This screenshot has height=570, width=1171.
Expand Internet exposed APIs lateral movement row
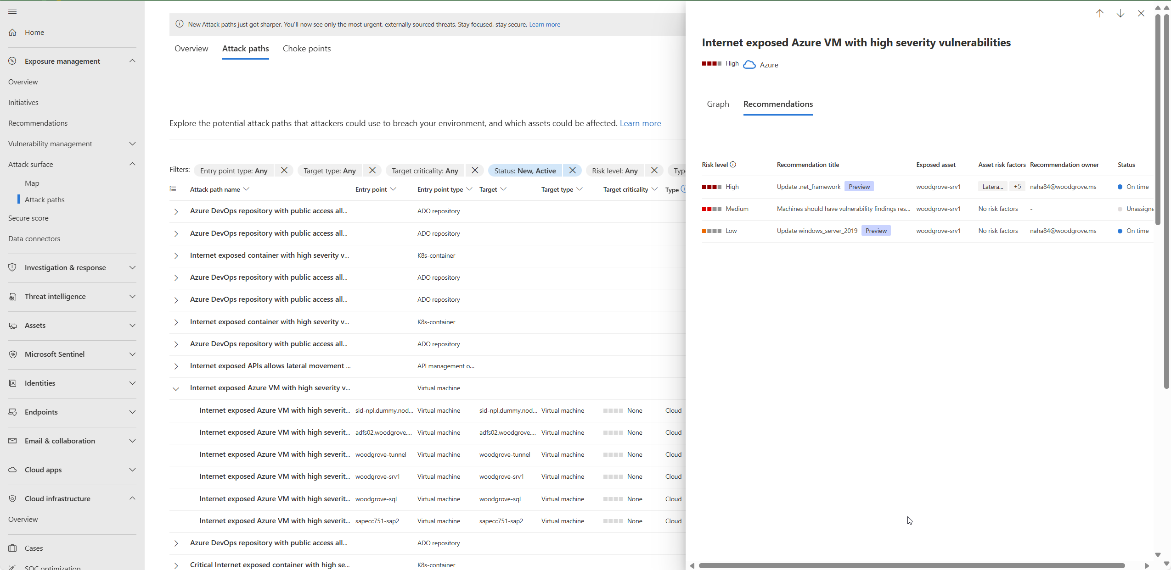click(x=176, y=366)
